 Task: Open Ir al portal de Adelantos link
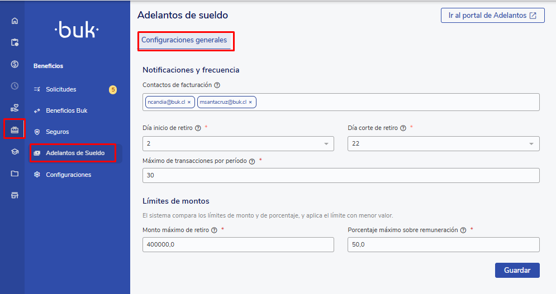[492, 16]
